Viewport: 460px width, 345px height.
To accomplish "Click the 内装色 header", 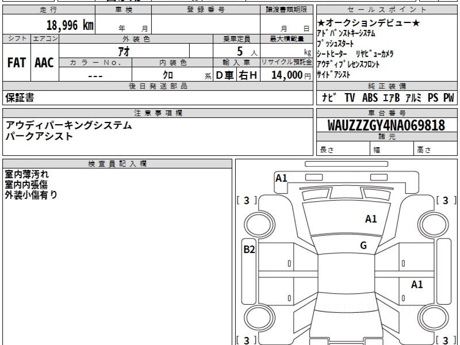I will 172,62.
